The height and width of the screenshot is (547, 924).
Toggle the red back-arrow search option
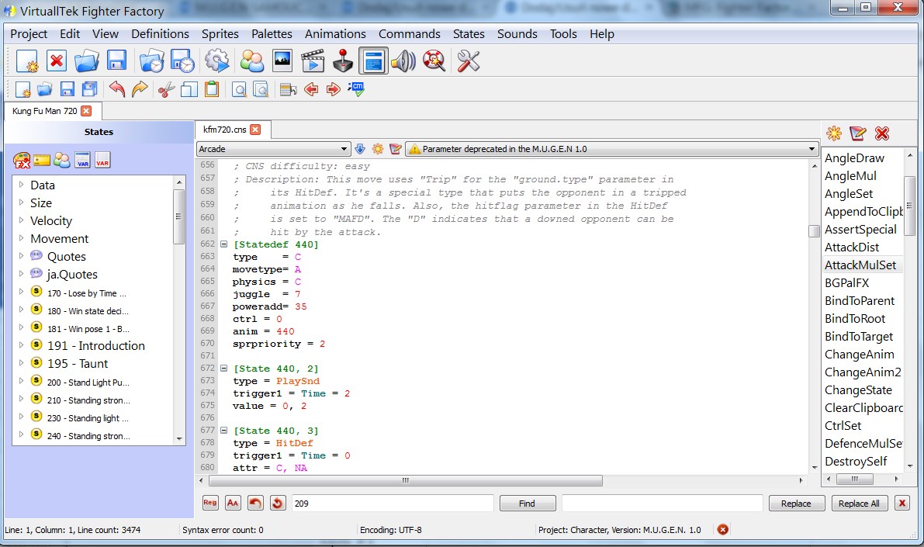pyautogui.click(x=255, y=503)
